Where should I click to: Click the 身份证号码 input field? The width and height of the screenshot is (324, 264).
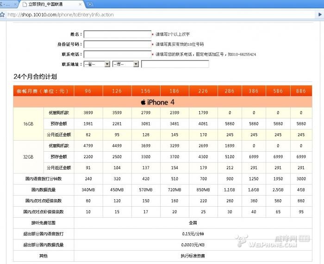click(x=118, y=44)
